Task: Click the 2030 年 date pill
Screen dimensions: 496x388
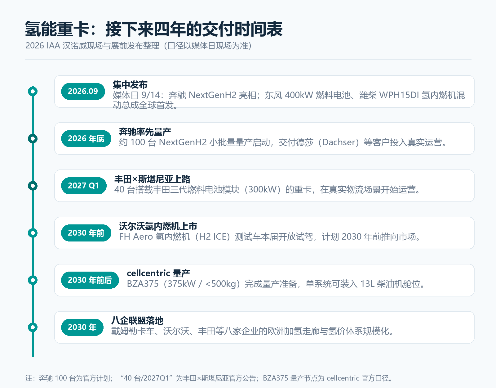Action: point(82,327)
